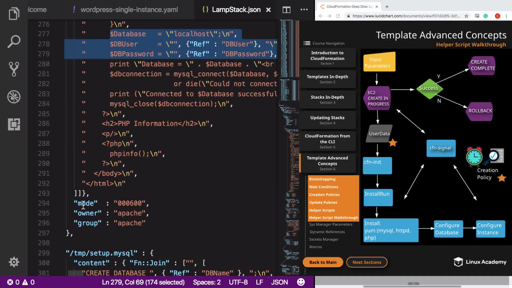Click the split editor icon
The height and width of the screenshot is (288, 512).
pyautogui.click(x=286, y=10)
